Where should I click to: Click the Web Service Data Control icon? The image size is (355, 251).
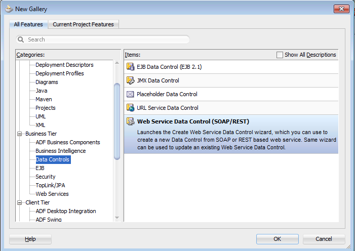coord(130,121)
